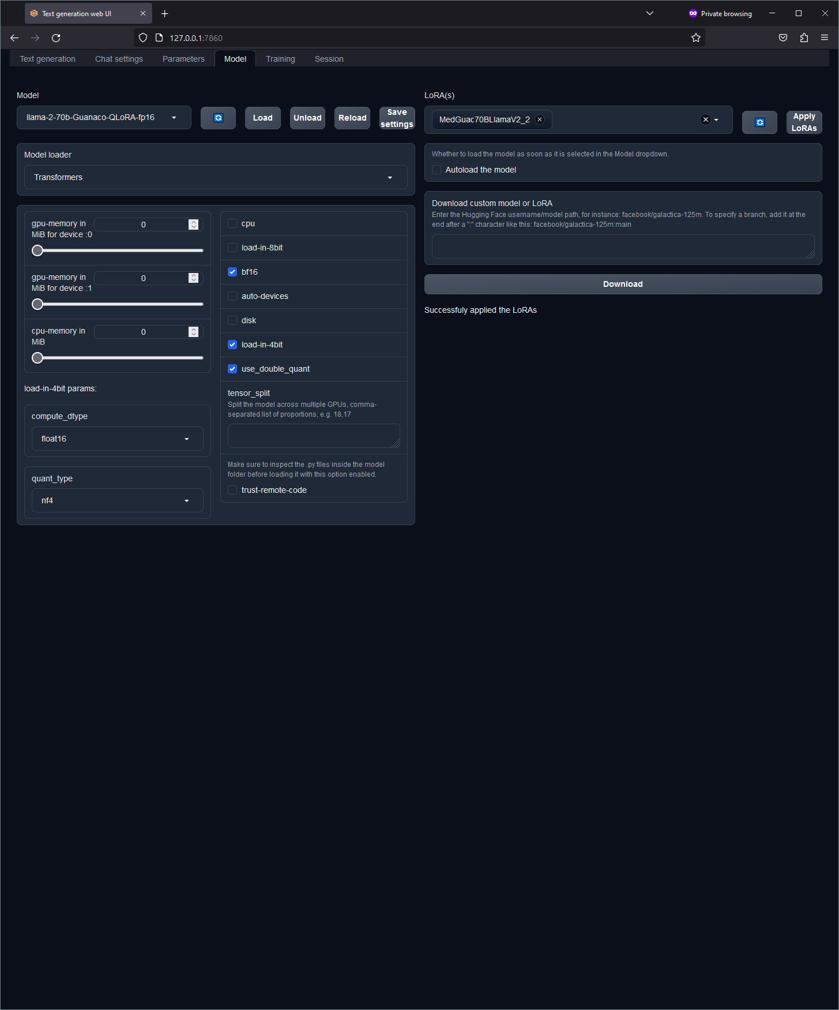Apply LoRAs to the model
The width and height of the screenshot is (839, 1010).
click(804, 122)
